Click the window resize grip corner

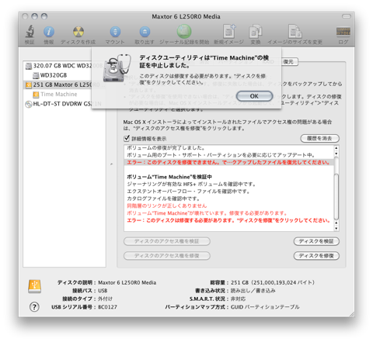pos(352,314)
